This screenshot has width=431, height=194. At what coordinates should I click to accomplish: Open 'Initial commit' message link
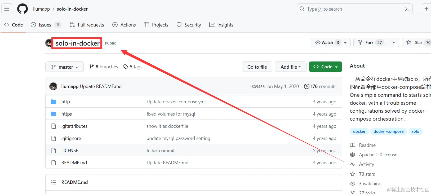(161, 151)
